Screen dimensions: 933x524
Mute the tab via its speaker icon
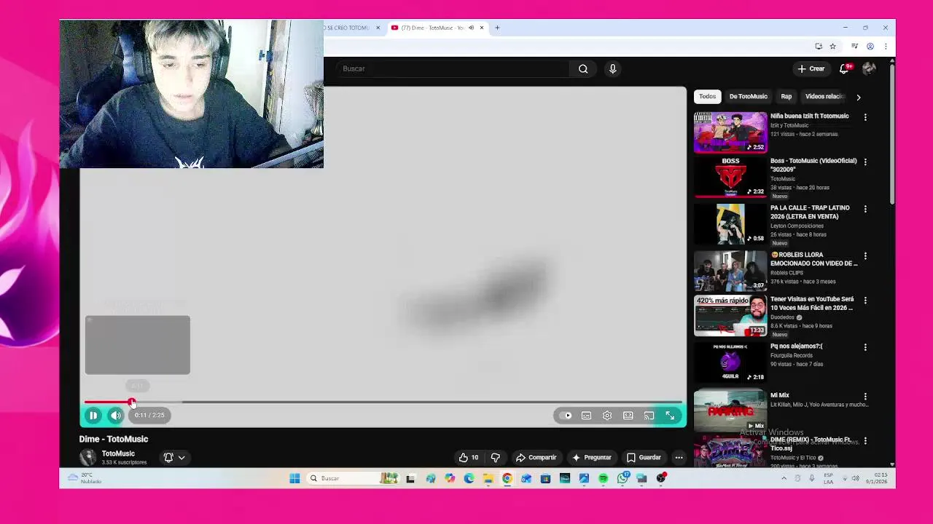[471, 28]
